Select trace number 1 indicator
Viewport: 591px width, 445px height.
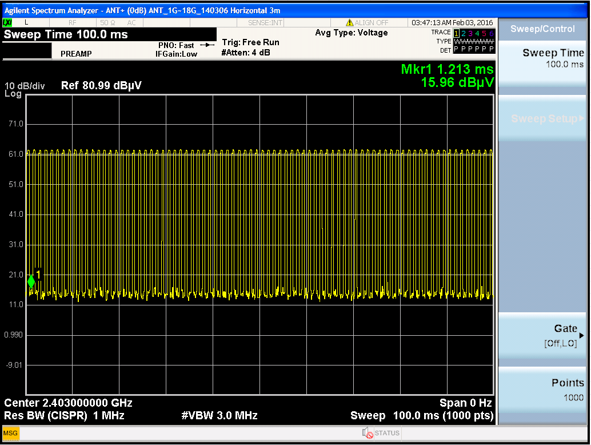click(457, 33)
